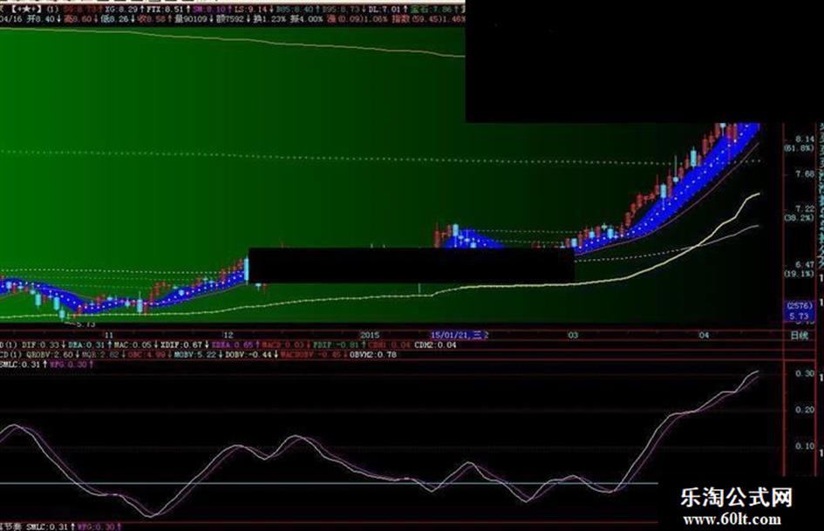The width and height of the screenshot is (824, 531).
Task: Click the 7.68 price axis label
Action: pos(805,174)
